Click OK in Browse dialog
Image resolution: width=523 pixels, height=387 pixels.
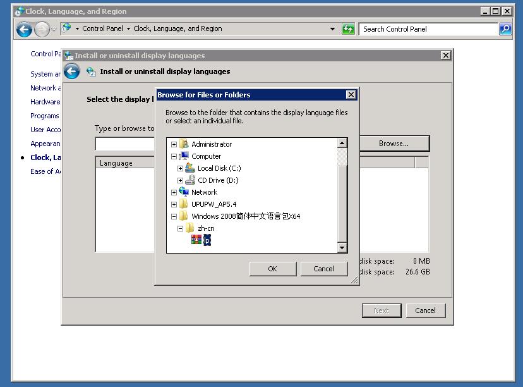[272, 269]
